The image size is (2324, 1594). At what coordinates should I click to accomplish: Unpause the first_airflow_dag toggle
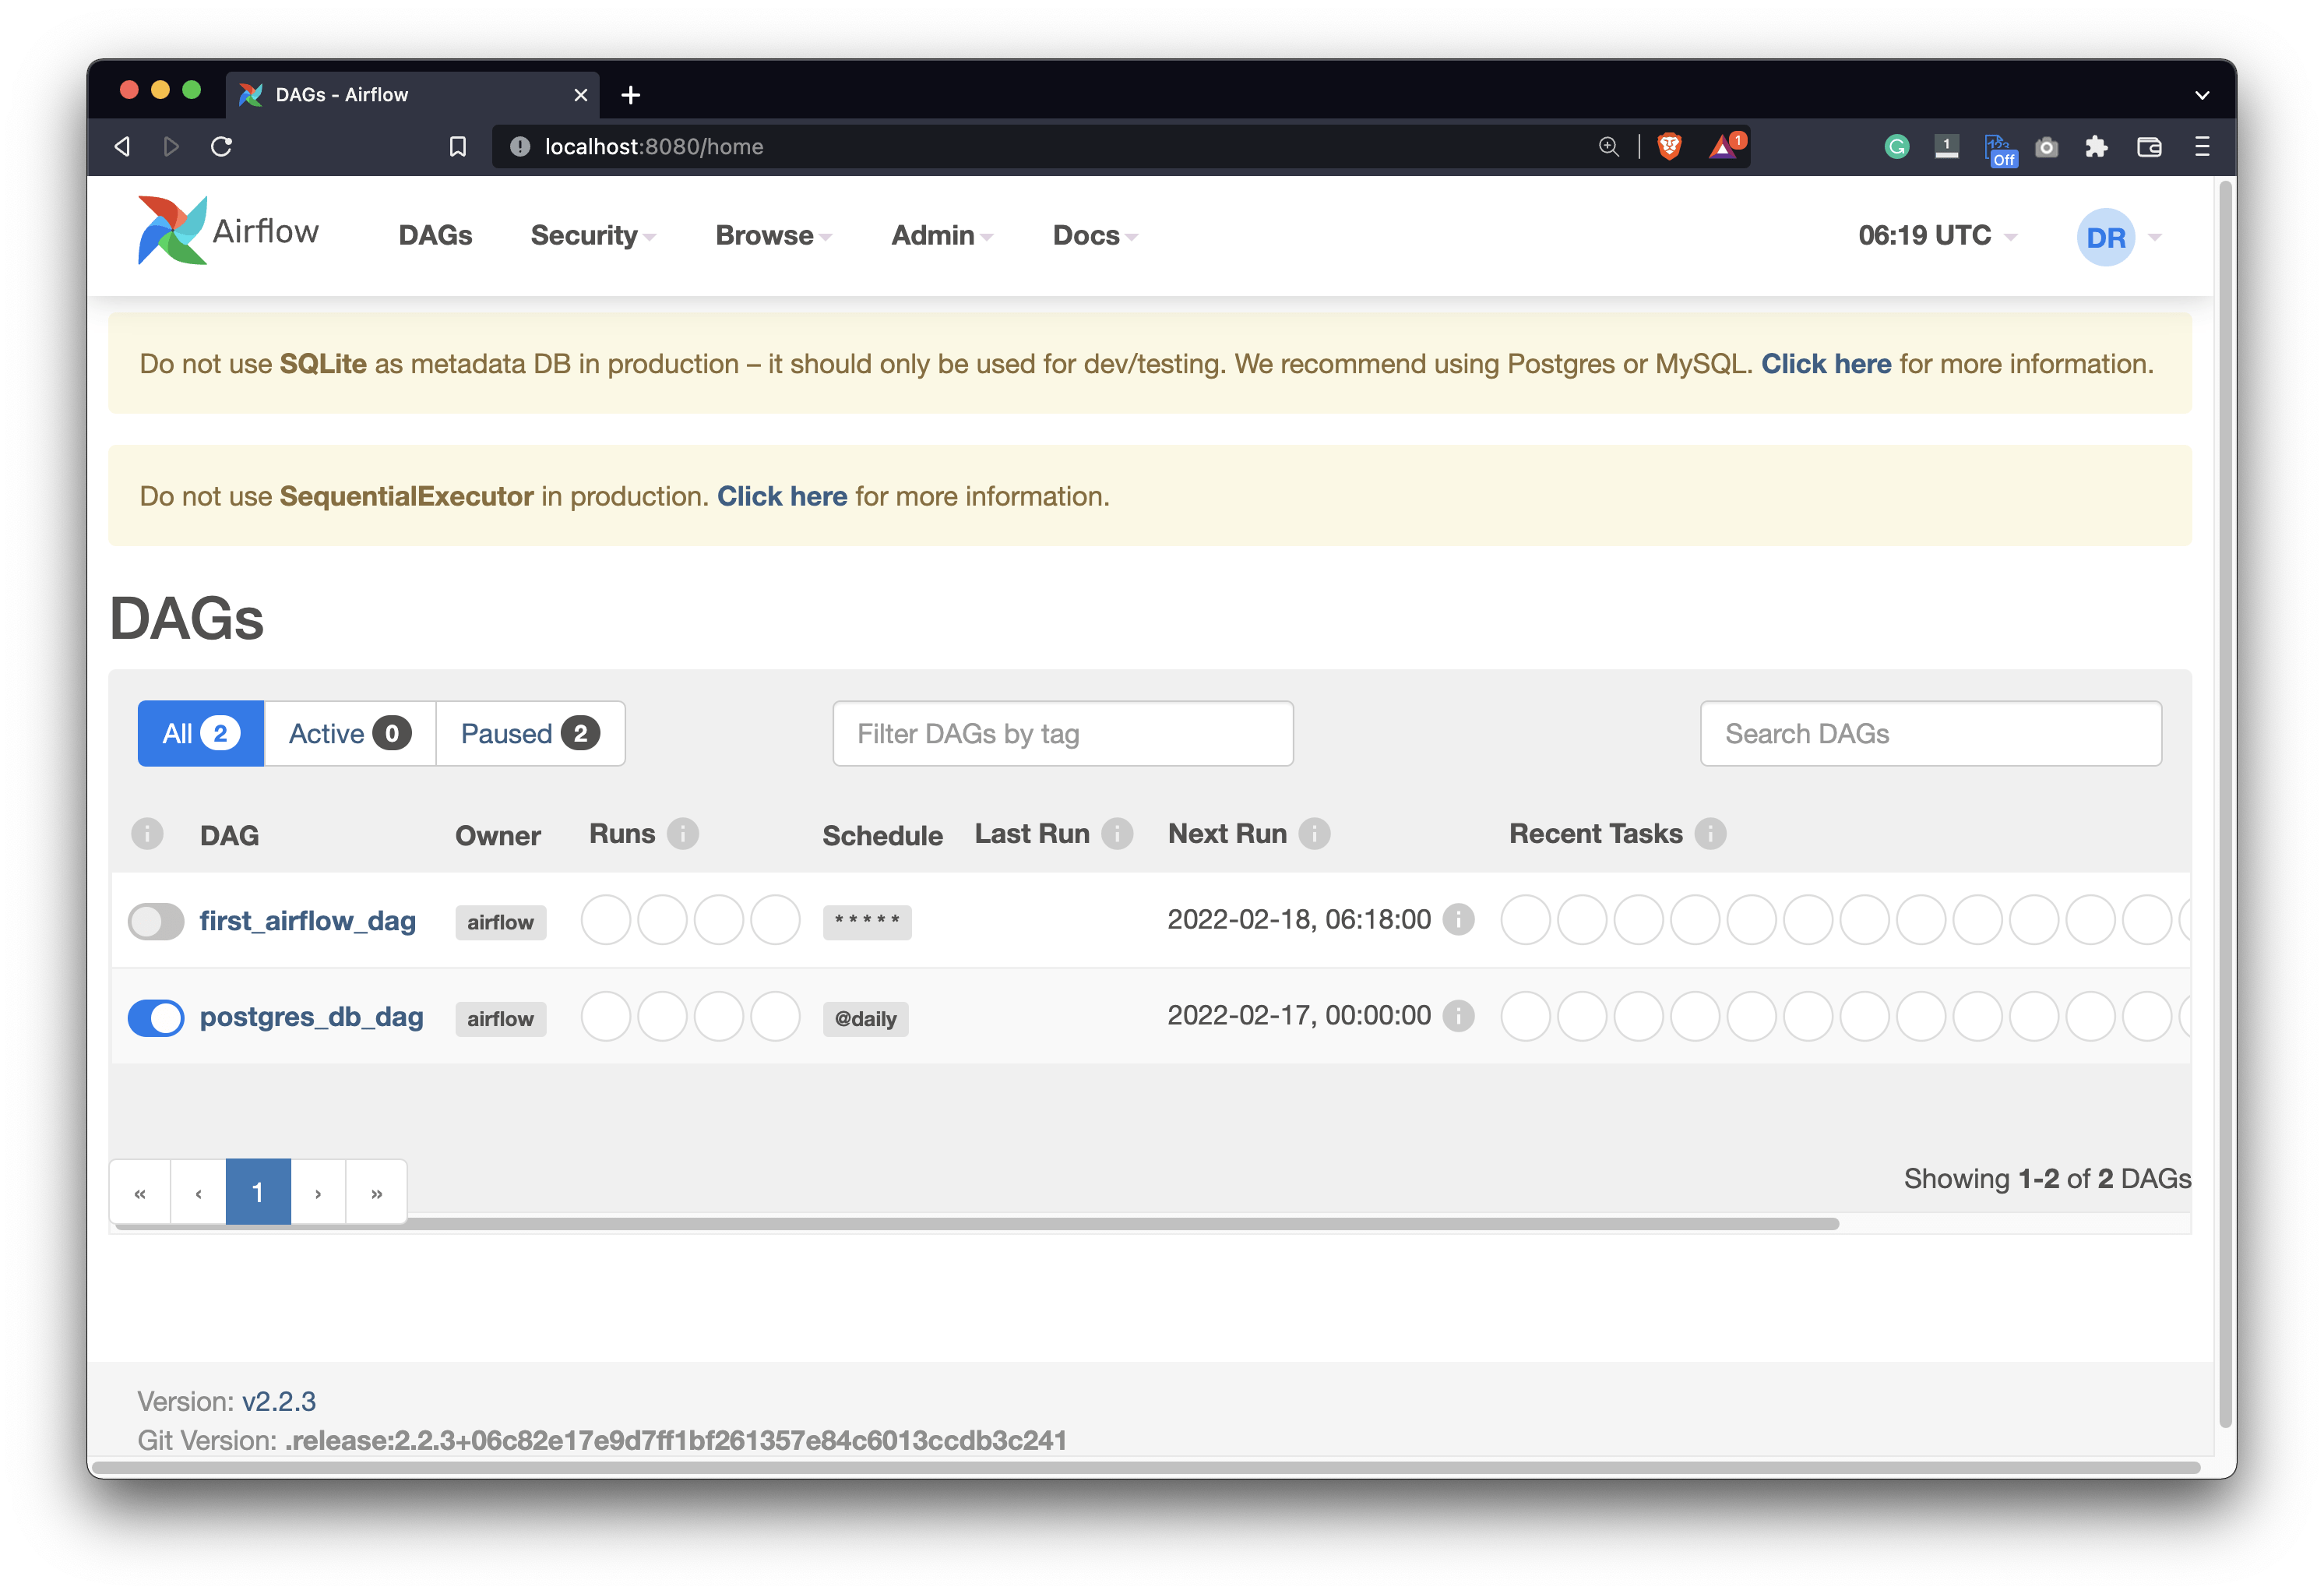(x=156, y=922)
